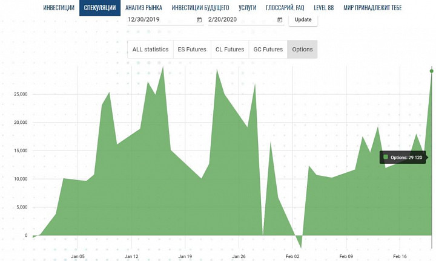The image size is (436, 261).
Task: Click the green data point at chart end
Action: pos(432,71)
